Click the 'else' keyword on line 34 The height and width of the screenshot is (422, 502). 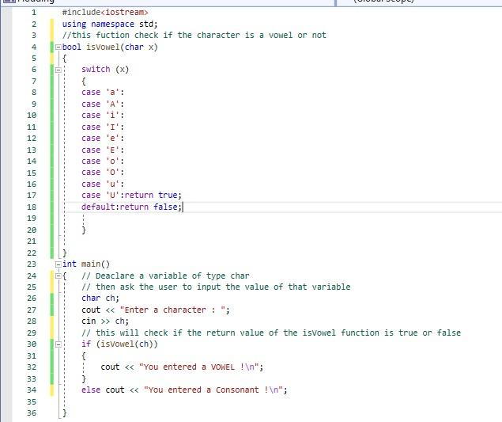tap(91, 390)
